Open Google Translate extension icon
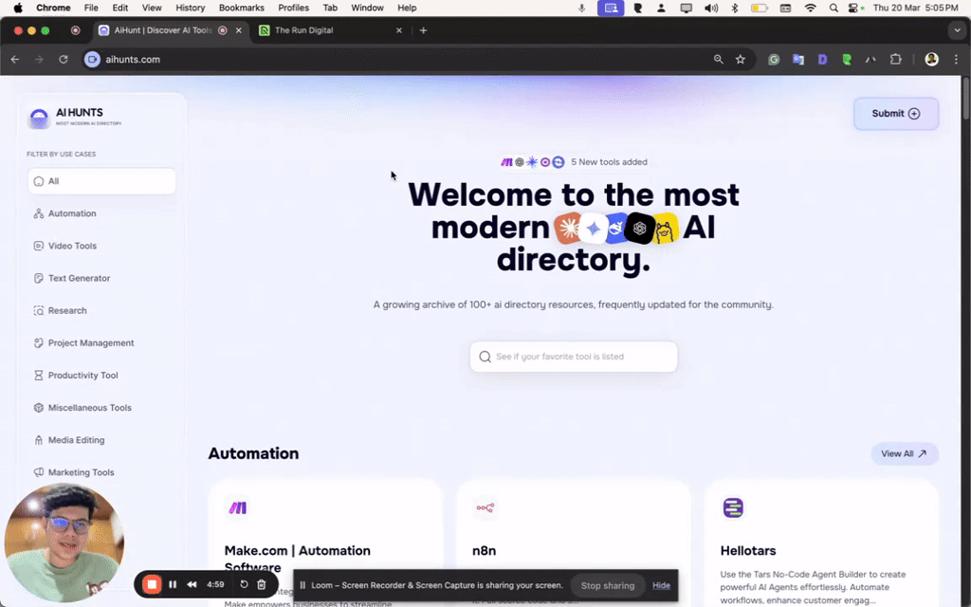 tap(798, 60)
